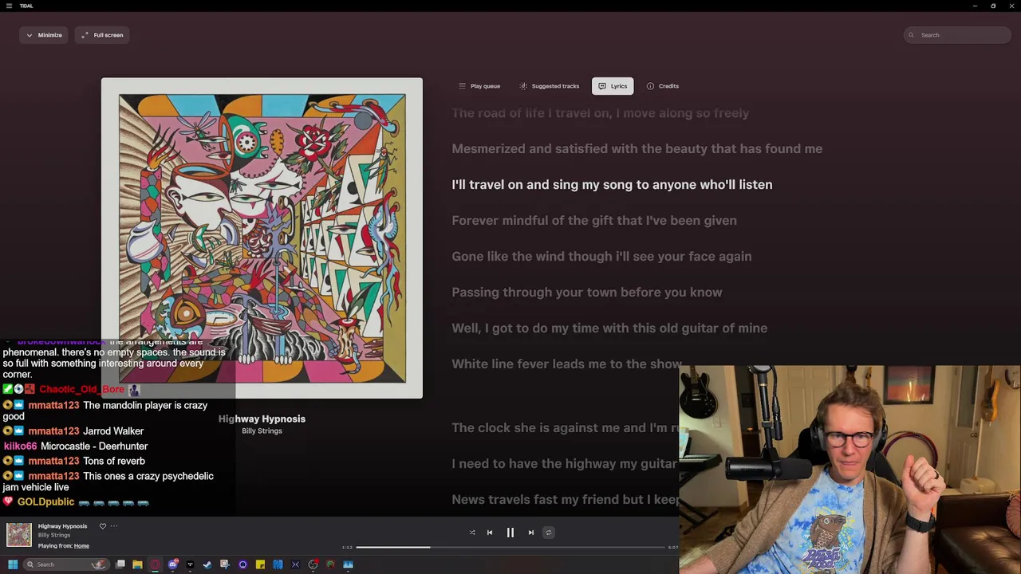Open Billy Strings artist under big title
The height and width of the screenshot is (574, 1021).
[x=262, y=431]
